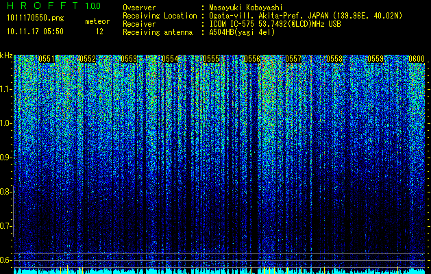Click the meteor count label
The width and height of the screenshot is (431, 274).
pyautogui.click(x=97, y=21)
